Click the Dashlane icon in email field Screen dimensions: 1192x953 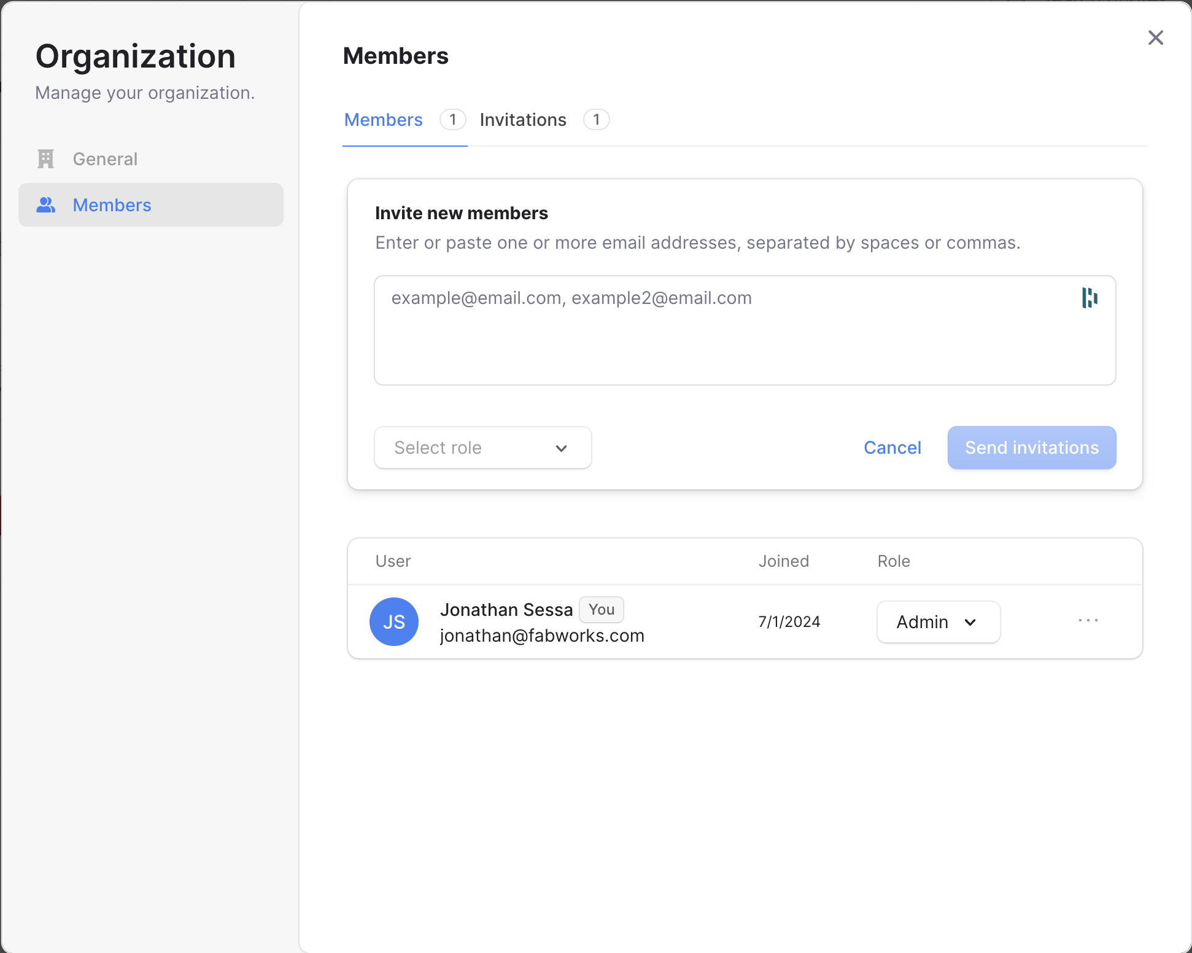click(x=1089, y=298)
